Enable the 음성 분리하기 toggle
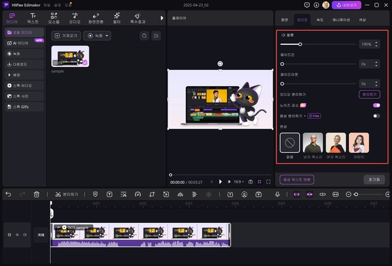The height and width of the screenshot is (266, 392). tap(376, 116)
